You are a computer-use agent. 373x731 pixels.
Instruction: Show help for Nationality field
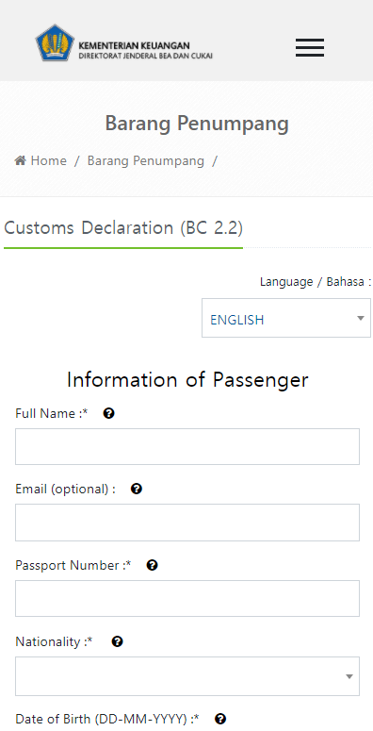point(118,641)
